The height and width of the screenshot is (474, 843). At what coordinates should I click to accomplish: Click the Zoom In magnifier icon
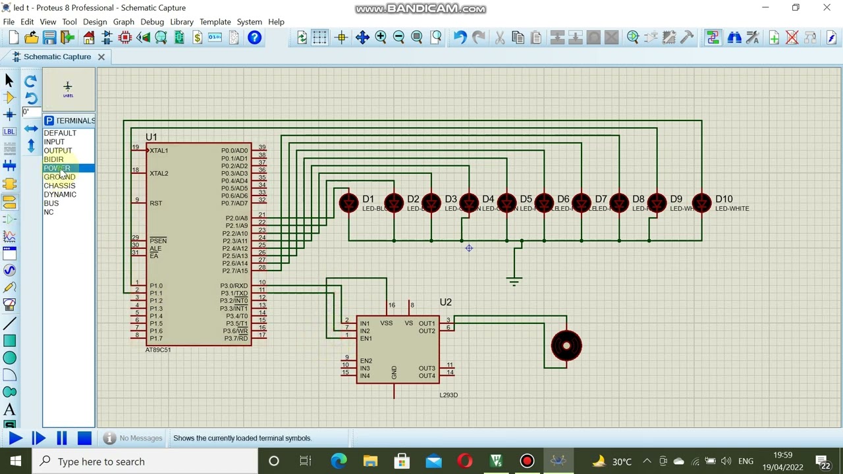(381, 38)
